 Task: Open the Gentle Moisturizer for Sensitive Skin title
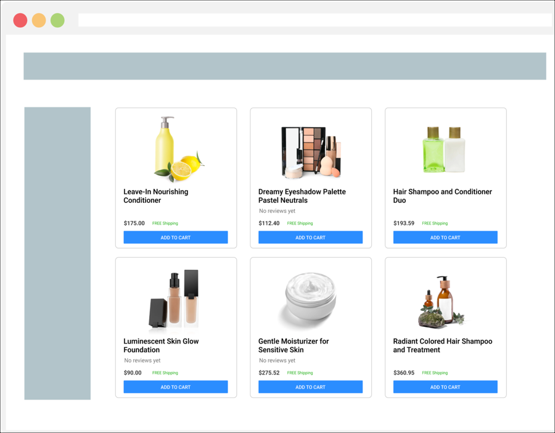coord(294,345)
